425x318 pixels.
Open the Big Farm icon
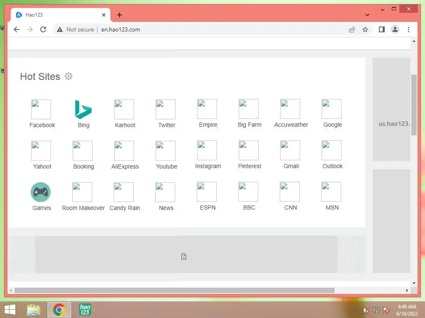[249, 109]
